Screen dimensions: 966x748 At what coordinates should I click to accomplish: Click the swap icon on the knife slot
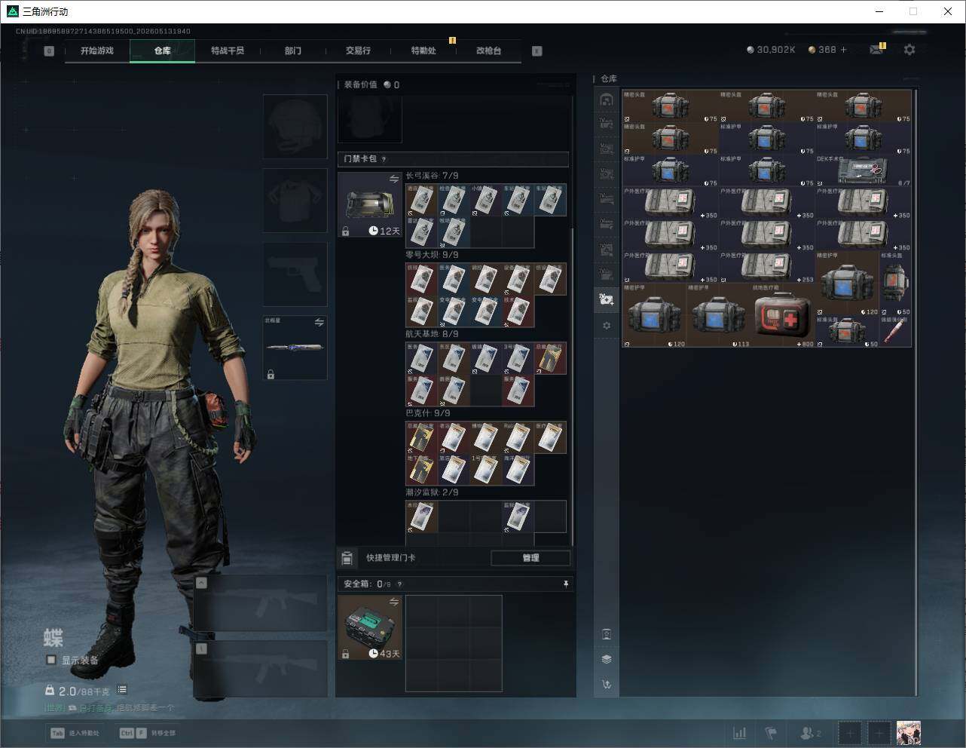[x=319, y=322]
